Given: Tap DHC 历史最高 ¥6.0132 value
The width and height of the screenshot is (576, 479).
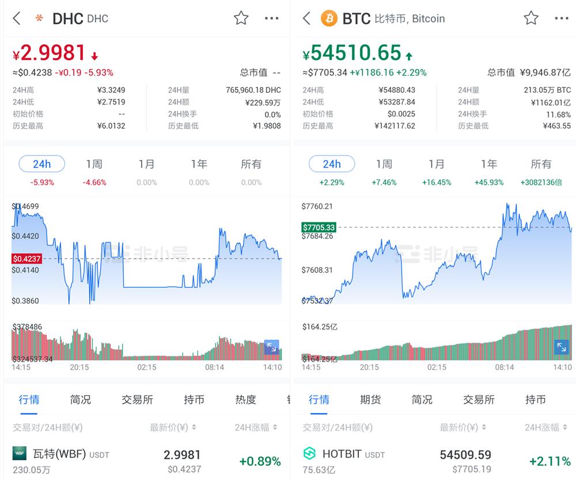Looking at the screenshot, I should (111, 126).
